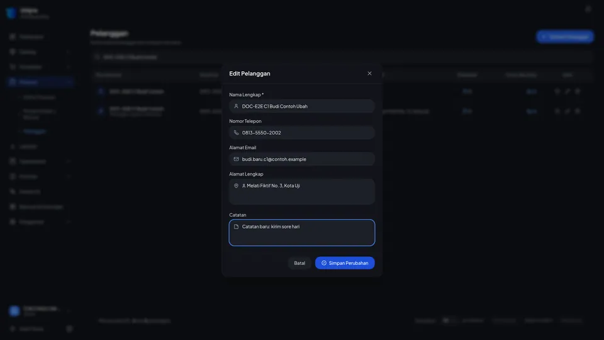Focus the Nomor Telepon field
This screenshot has height=340, width=604.
click(x=301, y=133)
